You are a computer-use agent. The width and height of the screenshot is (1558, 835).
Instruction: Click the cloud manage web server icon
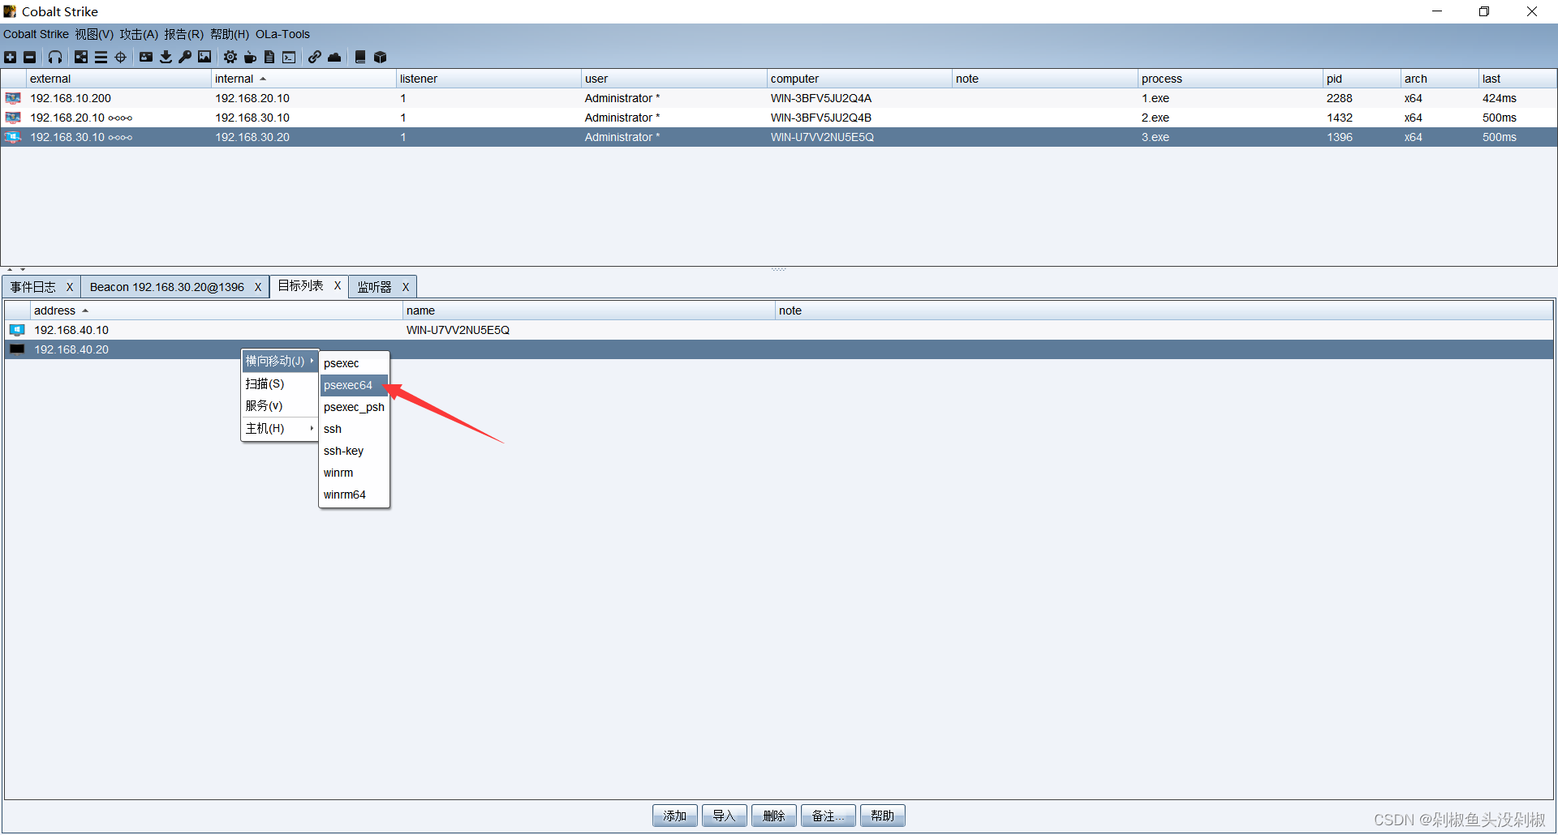334,57
